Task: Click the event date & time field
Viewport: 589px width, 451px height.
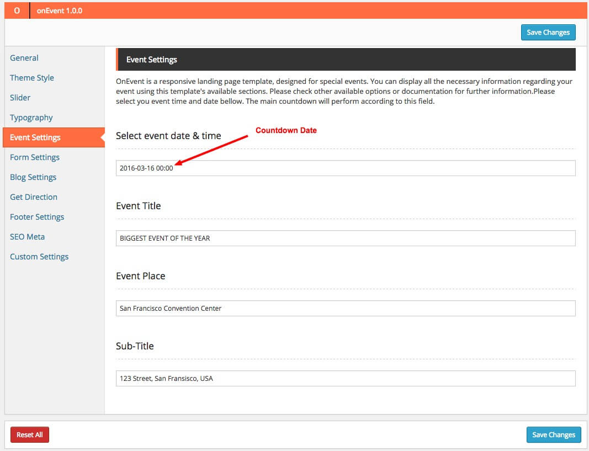Action: 346,168
